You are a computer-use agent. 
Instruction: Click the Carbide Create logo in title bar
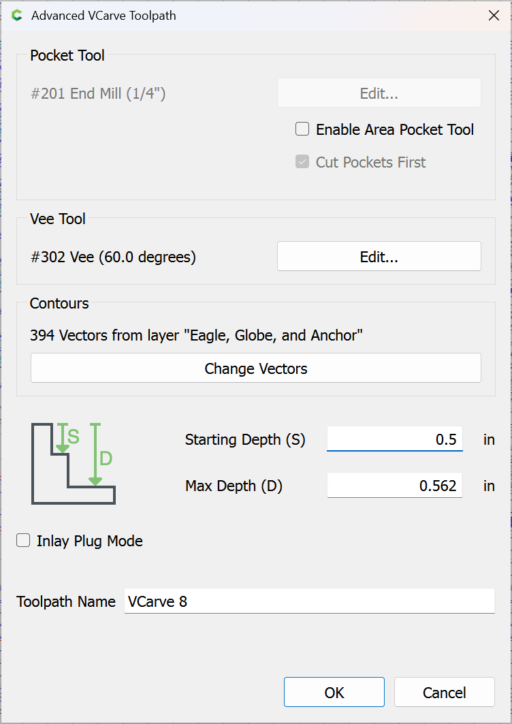pyautogui.click(x=17, y=16)
